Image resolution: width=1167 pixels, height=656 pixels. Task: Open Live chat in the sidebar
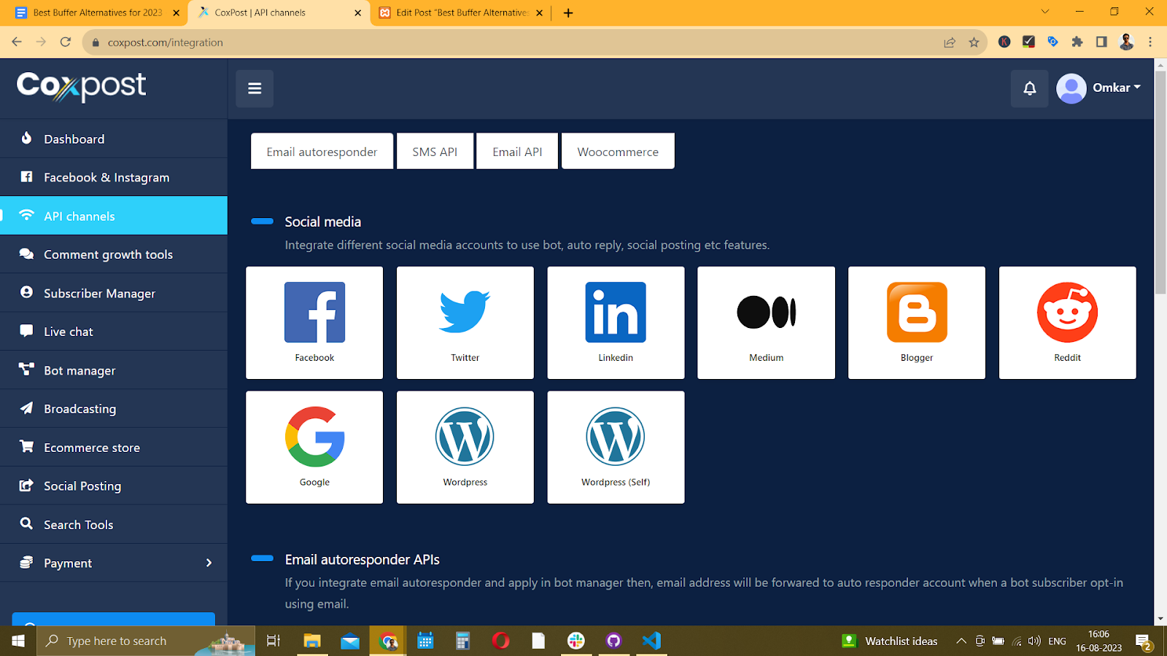point(114,332)
